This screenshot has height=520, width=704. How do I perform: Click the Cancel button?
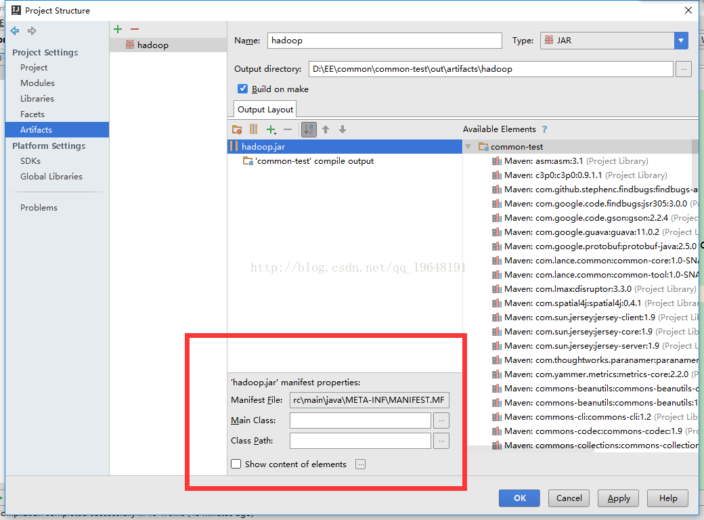[569, 498]
